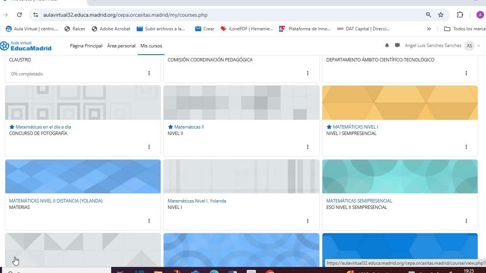
Task: Open the three-dot menu for COMISIÓN COORDINACIÓN PEDAGÓGICA
Action: (308, 73)
